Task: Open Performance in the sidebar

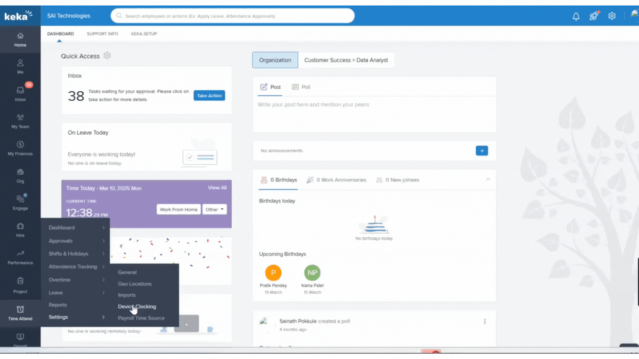Action: [20, 257]
